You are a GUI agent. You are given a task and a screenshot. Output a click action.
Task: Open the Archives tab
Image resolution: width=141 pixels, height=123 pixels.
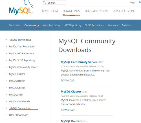126,25
